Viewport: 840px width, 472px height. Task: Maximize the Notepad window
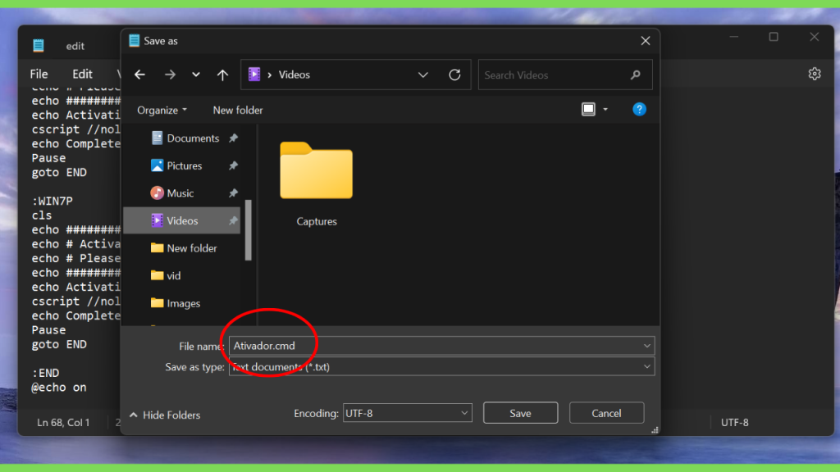(774, 37)
